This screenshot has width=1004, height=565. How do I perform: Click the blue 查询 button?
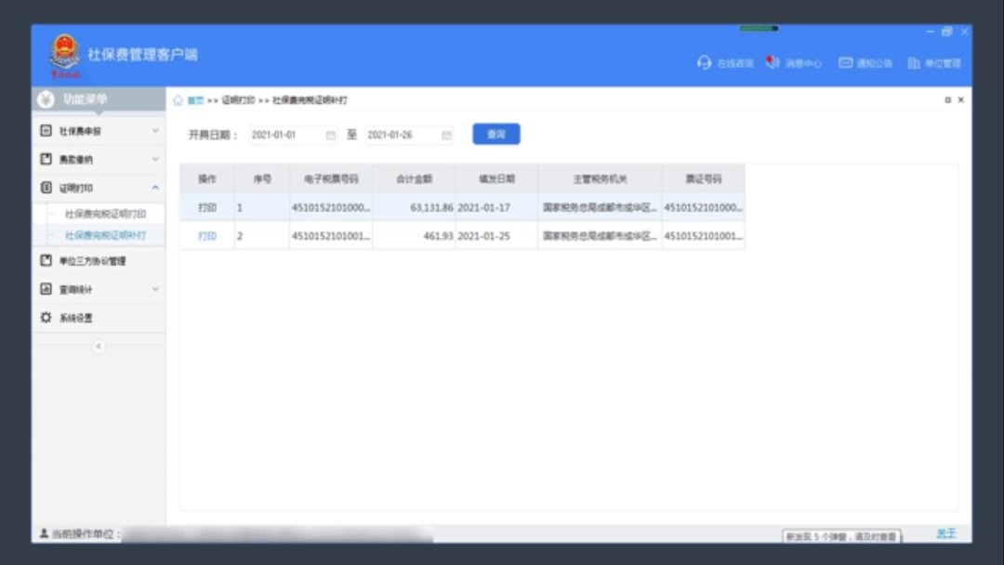click(x=495, y=135)
